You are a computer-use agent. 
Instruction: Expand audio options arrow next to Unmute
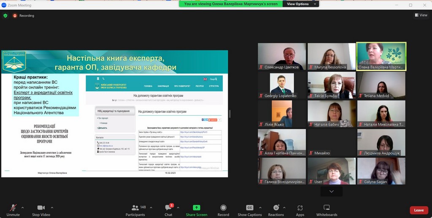22,207
